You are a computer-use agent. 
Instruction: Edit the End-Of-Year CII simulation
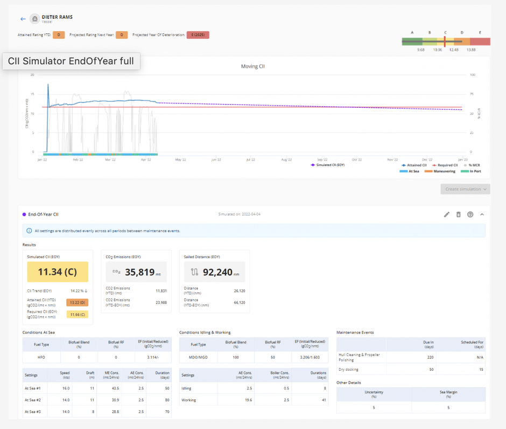446,214
